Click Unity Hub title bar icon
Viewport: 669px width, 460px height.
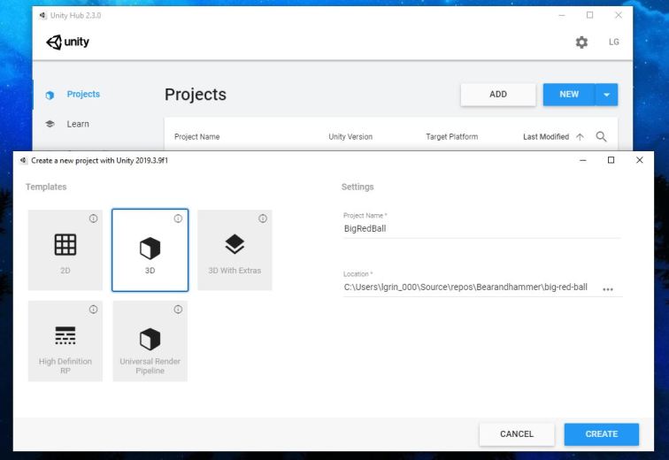click(42, 15)
